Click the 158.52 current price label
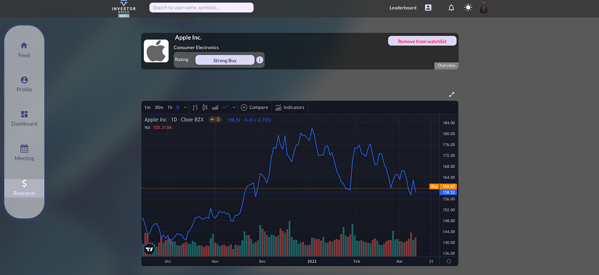Screen dimensions: 599x275 pyautogui.click(x=448, y=192)
